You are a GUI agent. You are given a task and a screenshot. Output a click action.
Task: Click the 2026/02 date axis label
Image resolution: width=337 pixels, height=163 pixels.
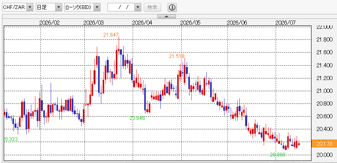[49, 23]
